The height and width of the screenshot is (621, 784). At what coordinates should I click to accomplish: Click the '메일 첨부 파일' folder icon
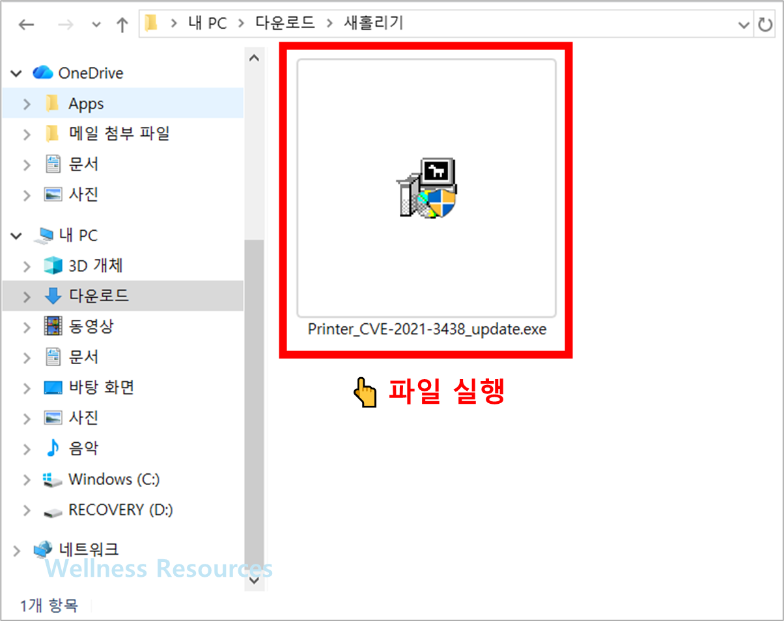[53, 133]
